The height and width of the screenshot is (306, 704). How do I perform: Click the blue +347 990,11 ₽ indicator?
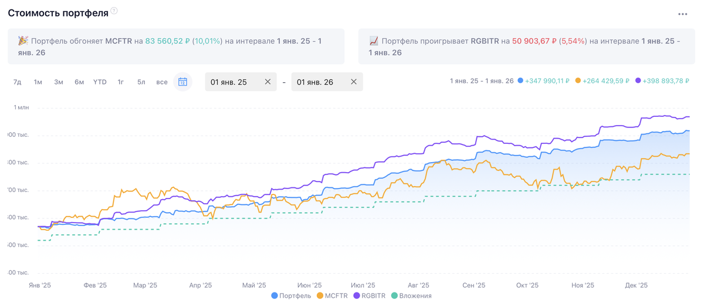tap(544, 81)
